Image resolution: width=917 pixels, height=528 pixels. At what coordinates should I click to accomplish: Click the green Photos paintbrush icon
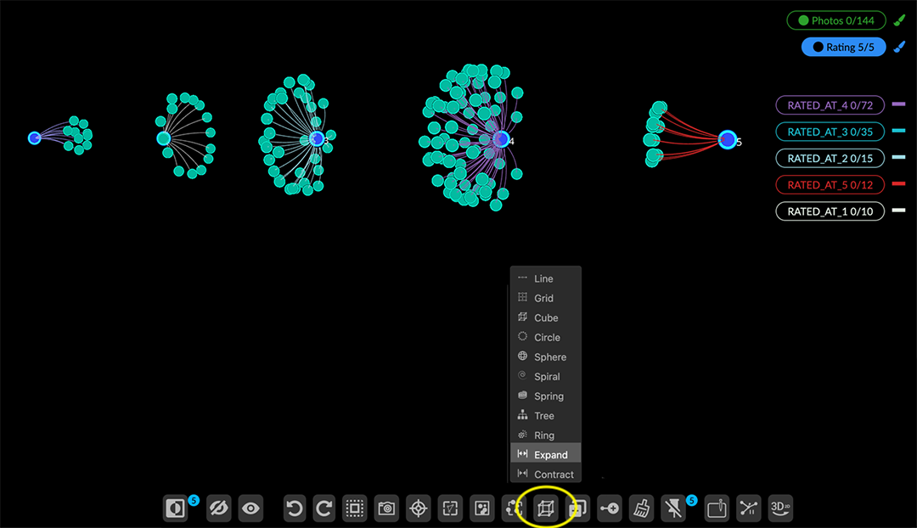click(899, 20)
